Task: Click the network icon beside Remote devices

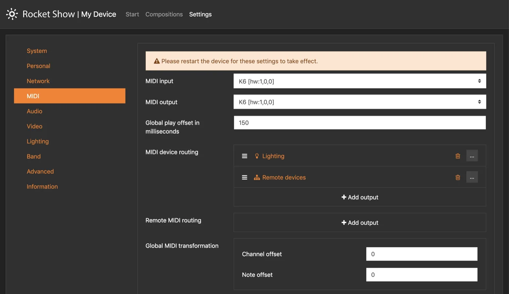Action: pyautogui.click(x=257, y=177)
